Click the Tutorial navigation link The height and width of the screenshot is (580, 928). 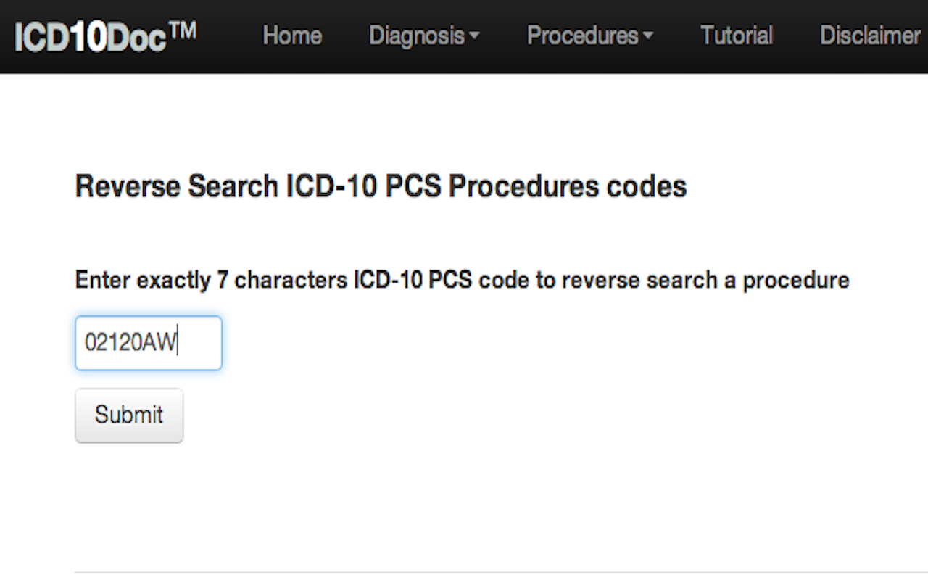(x=736, y=36)
